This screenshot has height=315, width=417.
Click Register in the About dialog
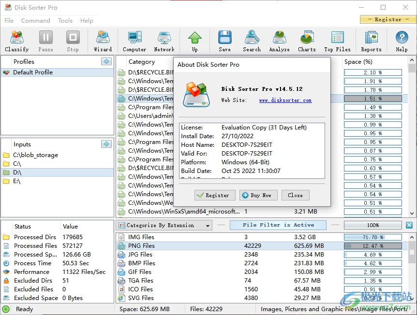pos(215,195)
